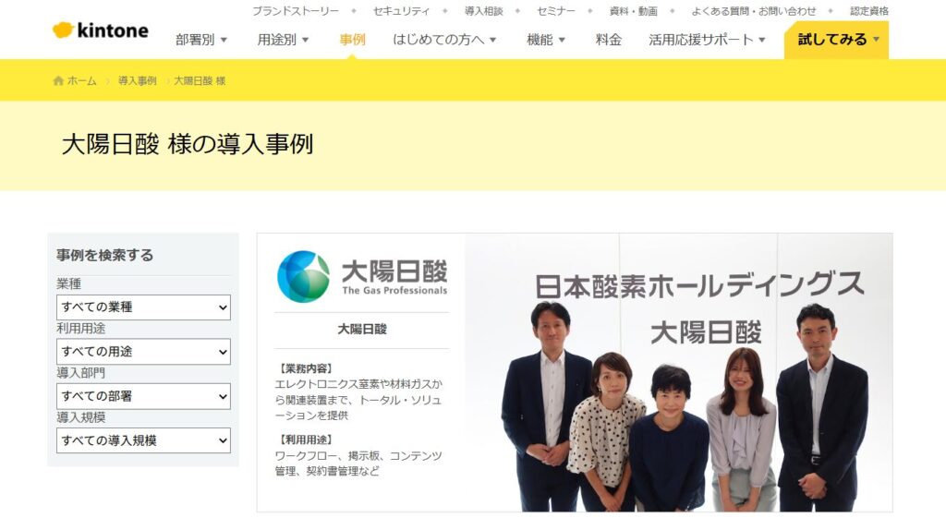Viewport: 946px width, 530px height.
Task: Expand the 用途別 menu
Action: coord(283,40)
